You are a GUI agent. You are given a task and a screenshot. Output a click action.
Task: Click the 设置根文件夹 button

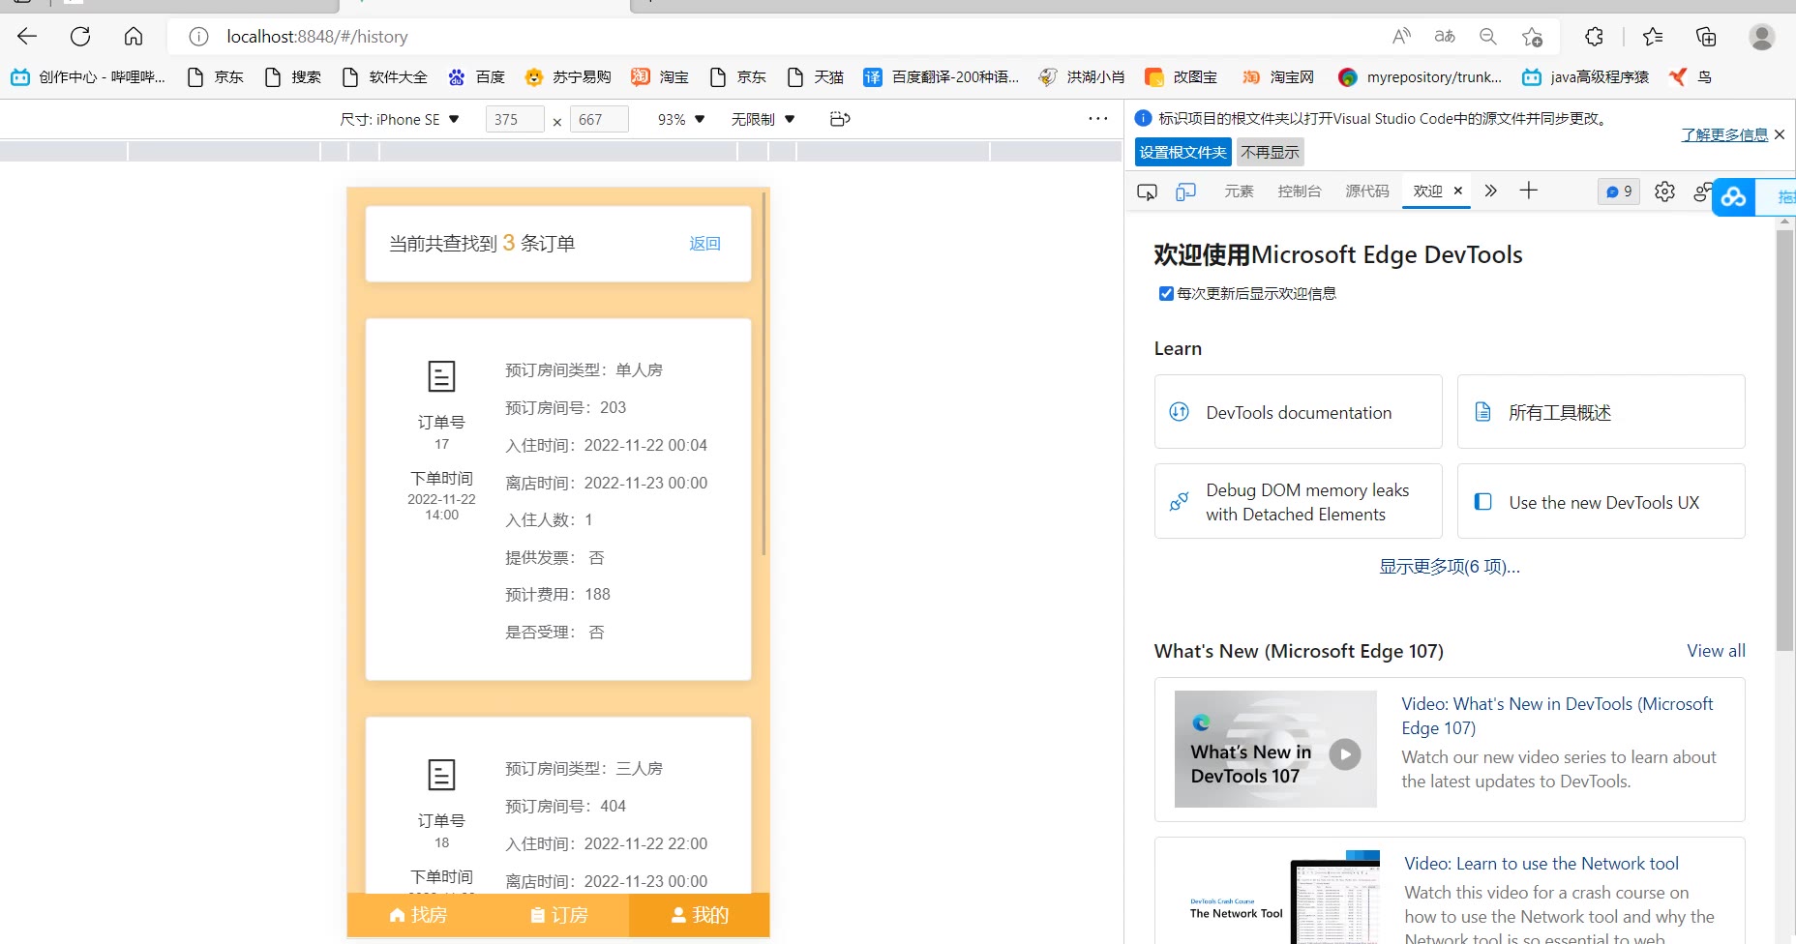(1182, 152)
